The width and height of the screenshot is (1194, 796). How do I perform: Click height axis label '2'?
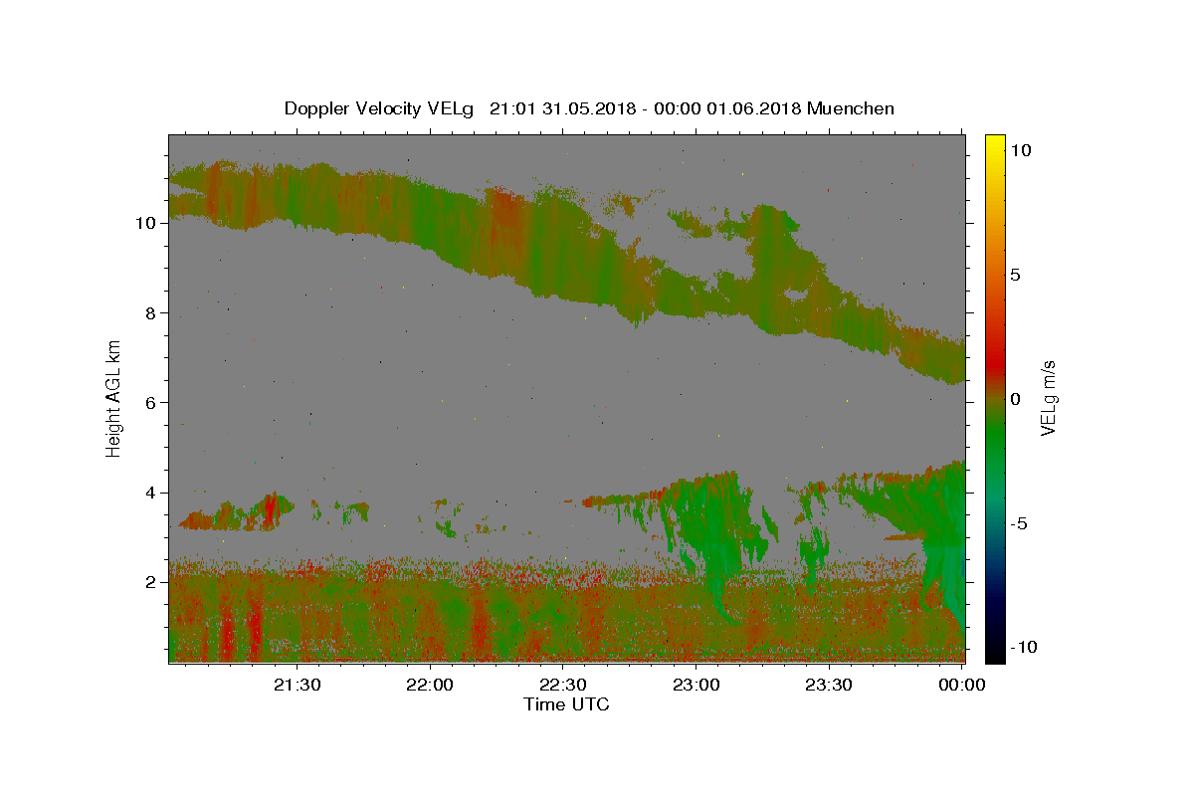(152, 581)
